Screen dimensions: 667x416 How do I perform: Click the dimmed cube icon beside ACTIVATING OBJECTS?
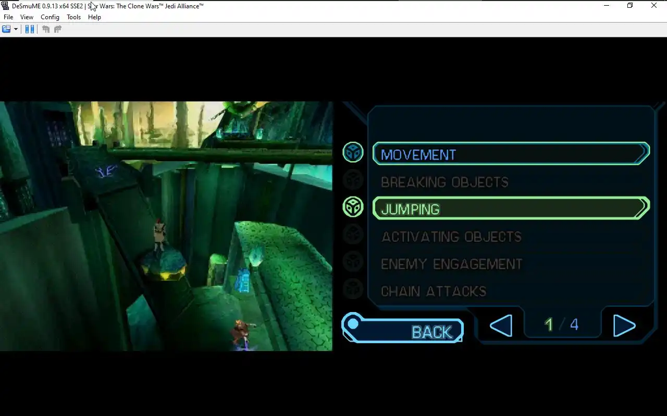tap(353, 235)
